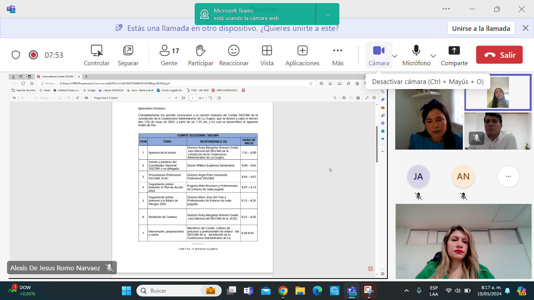
Task: Click the PDF zoom out minus icon
Action: [168, 98]
